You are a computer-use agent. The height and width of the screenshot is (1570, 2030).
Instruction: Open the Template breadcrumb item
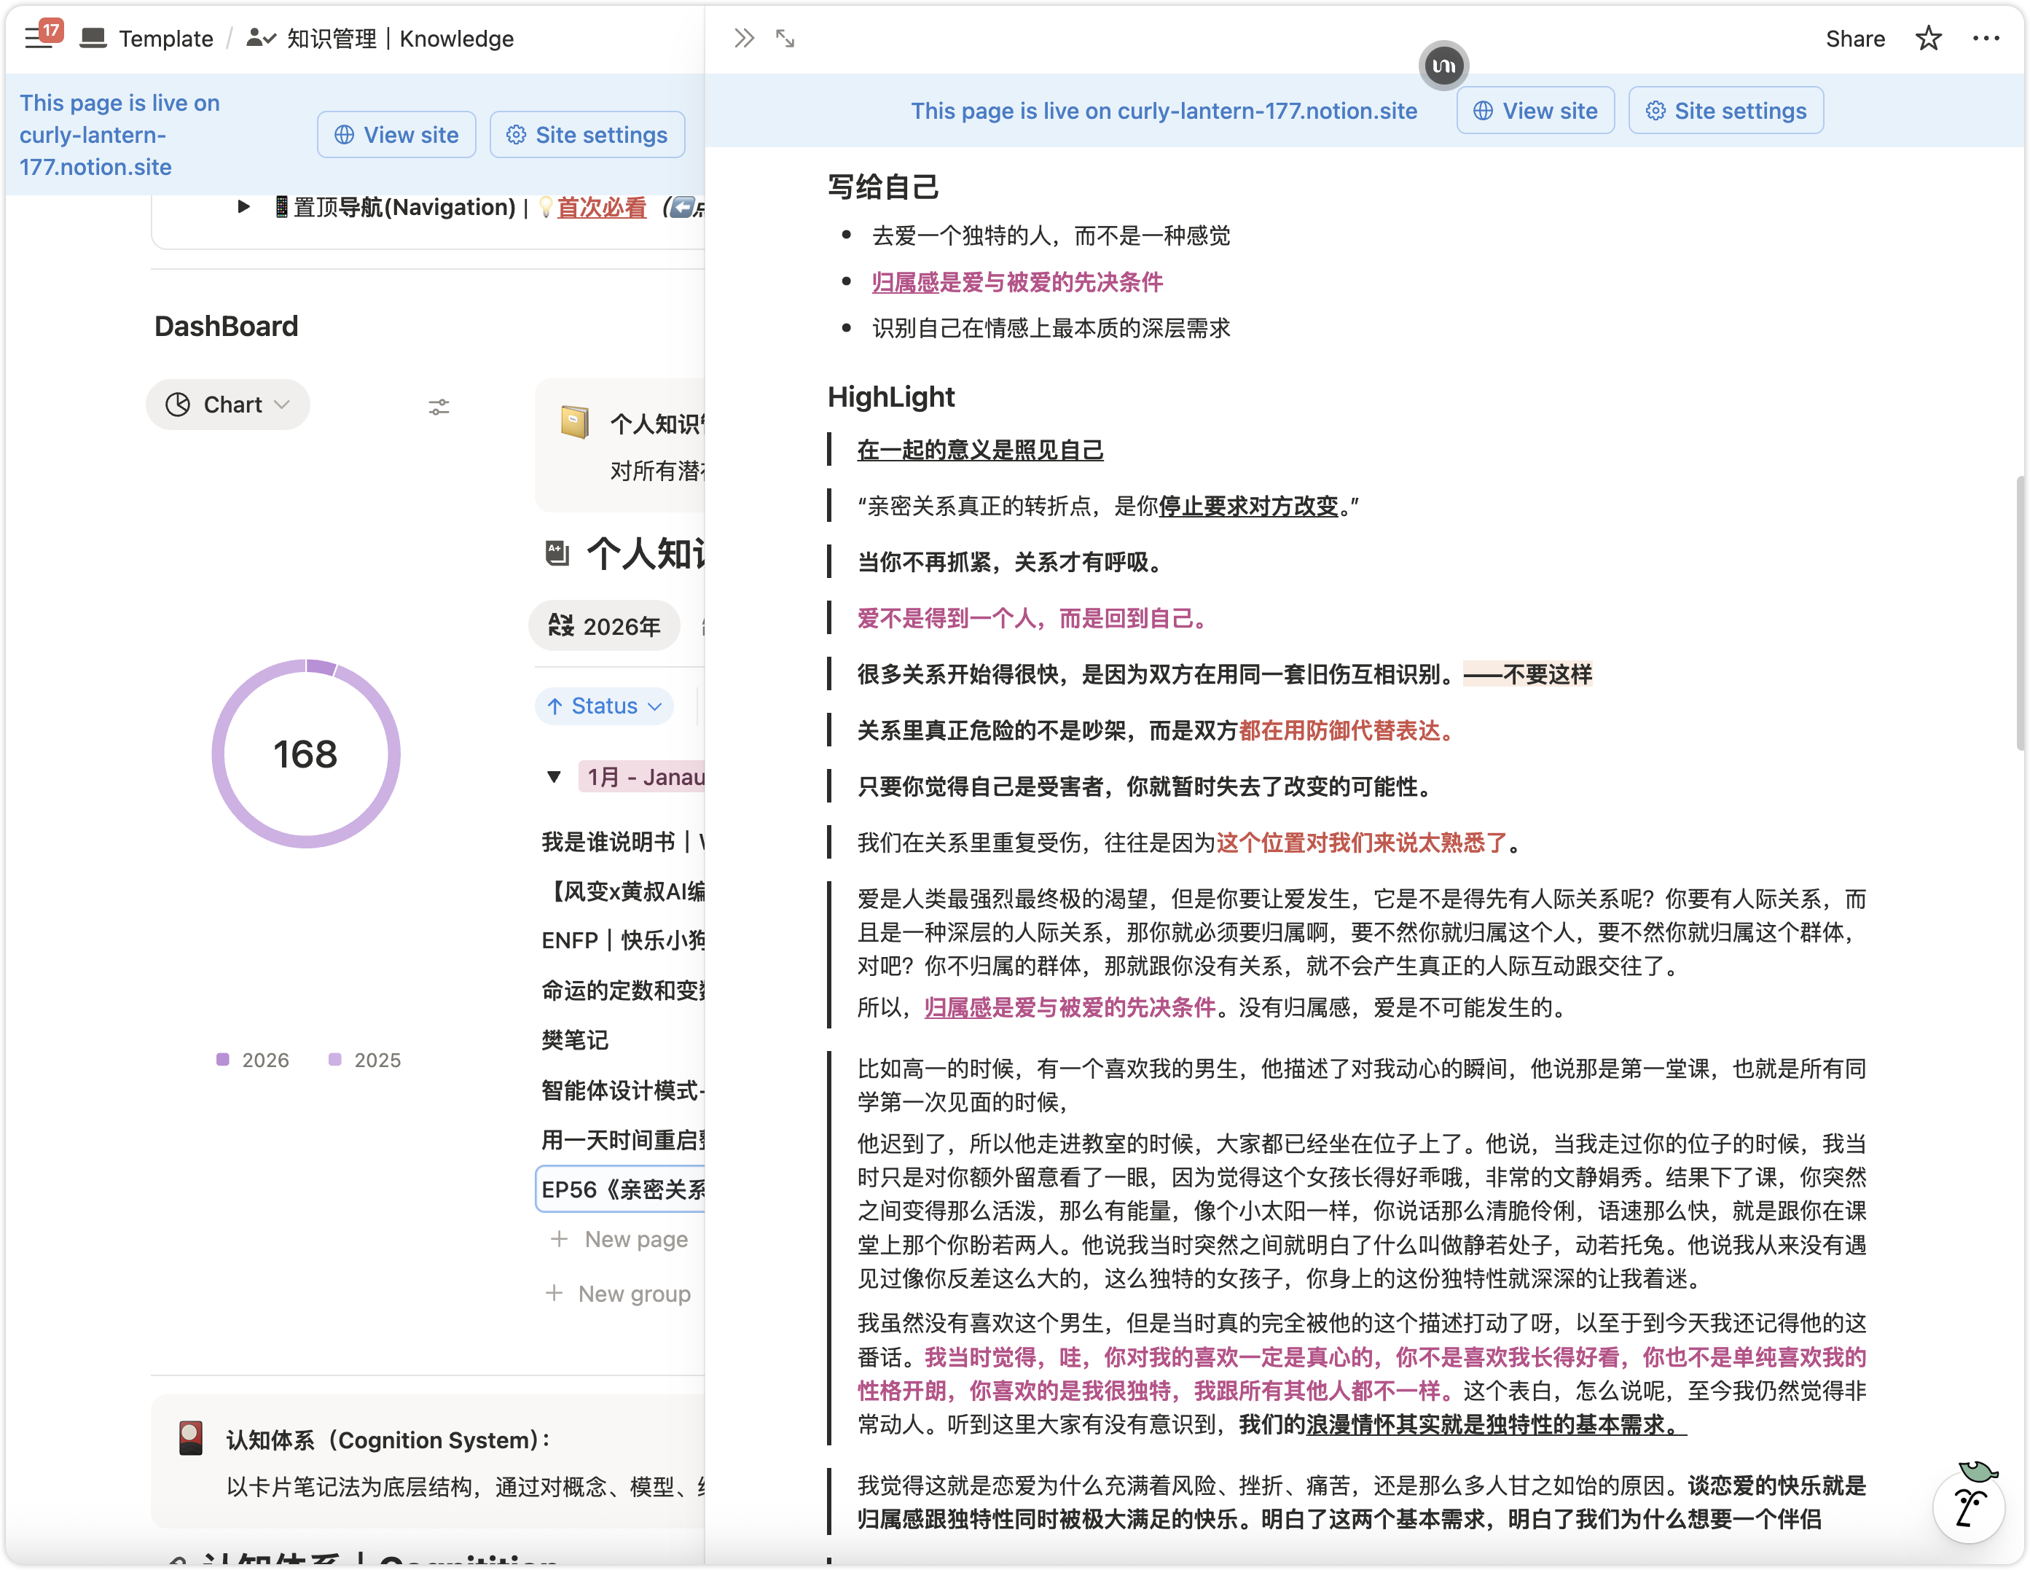point(165,38)
